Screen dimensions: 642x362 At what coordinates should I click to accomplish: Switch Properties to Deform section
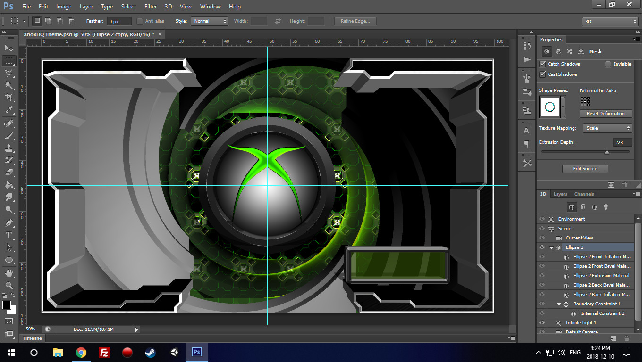click(558, 51)
